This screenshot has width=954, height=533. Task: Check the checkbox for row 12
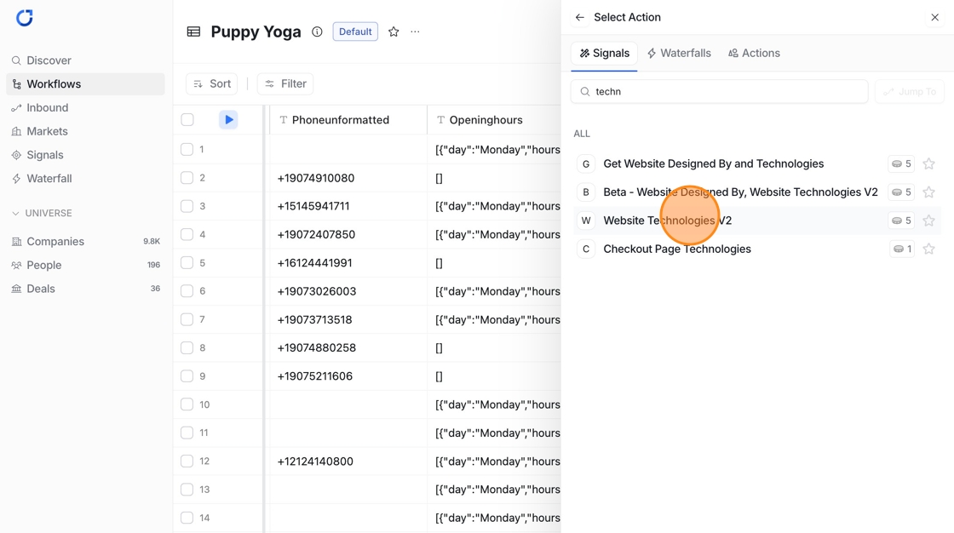click(187, 461)
